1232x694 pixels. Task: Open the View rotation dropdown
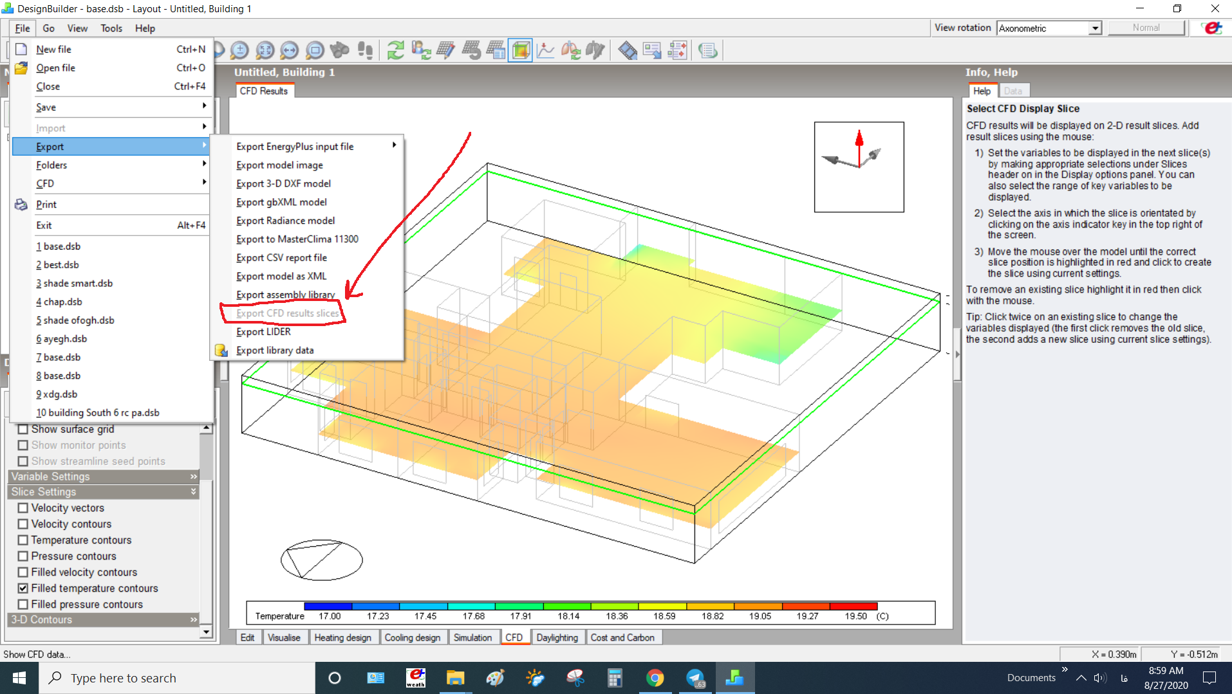point(1095,28)
